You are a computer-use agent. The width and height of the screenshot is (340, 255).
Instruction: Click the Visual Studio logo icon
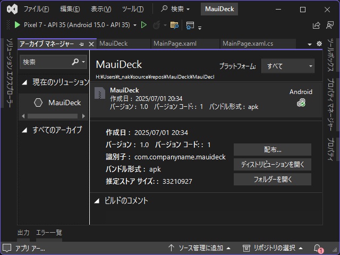12,9
